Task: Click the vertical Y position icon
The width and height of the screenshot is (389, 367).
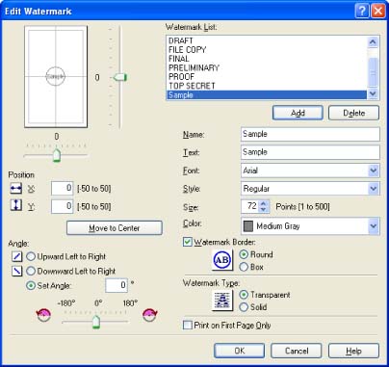Action: [x=16, y=205]
